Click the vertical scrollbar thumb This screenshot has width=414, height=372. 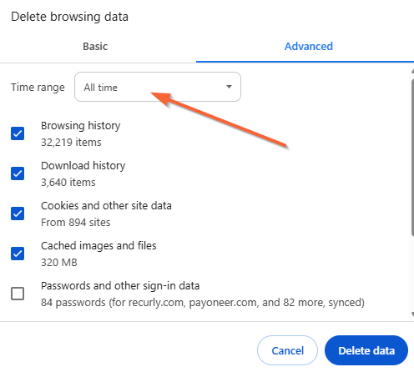pyautogui.click(x=412, y=158)
